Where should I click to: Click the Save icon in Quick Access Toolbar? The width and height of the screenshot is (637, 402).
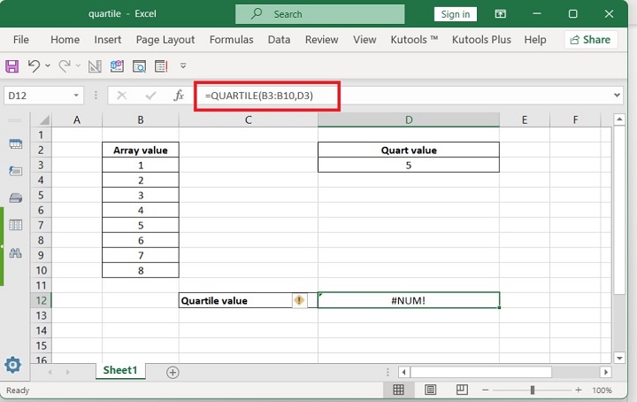12,66
